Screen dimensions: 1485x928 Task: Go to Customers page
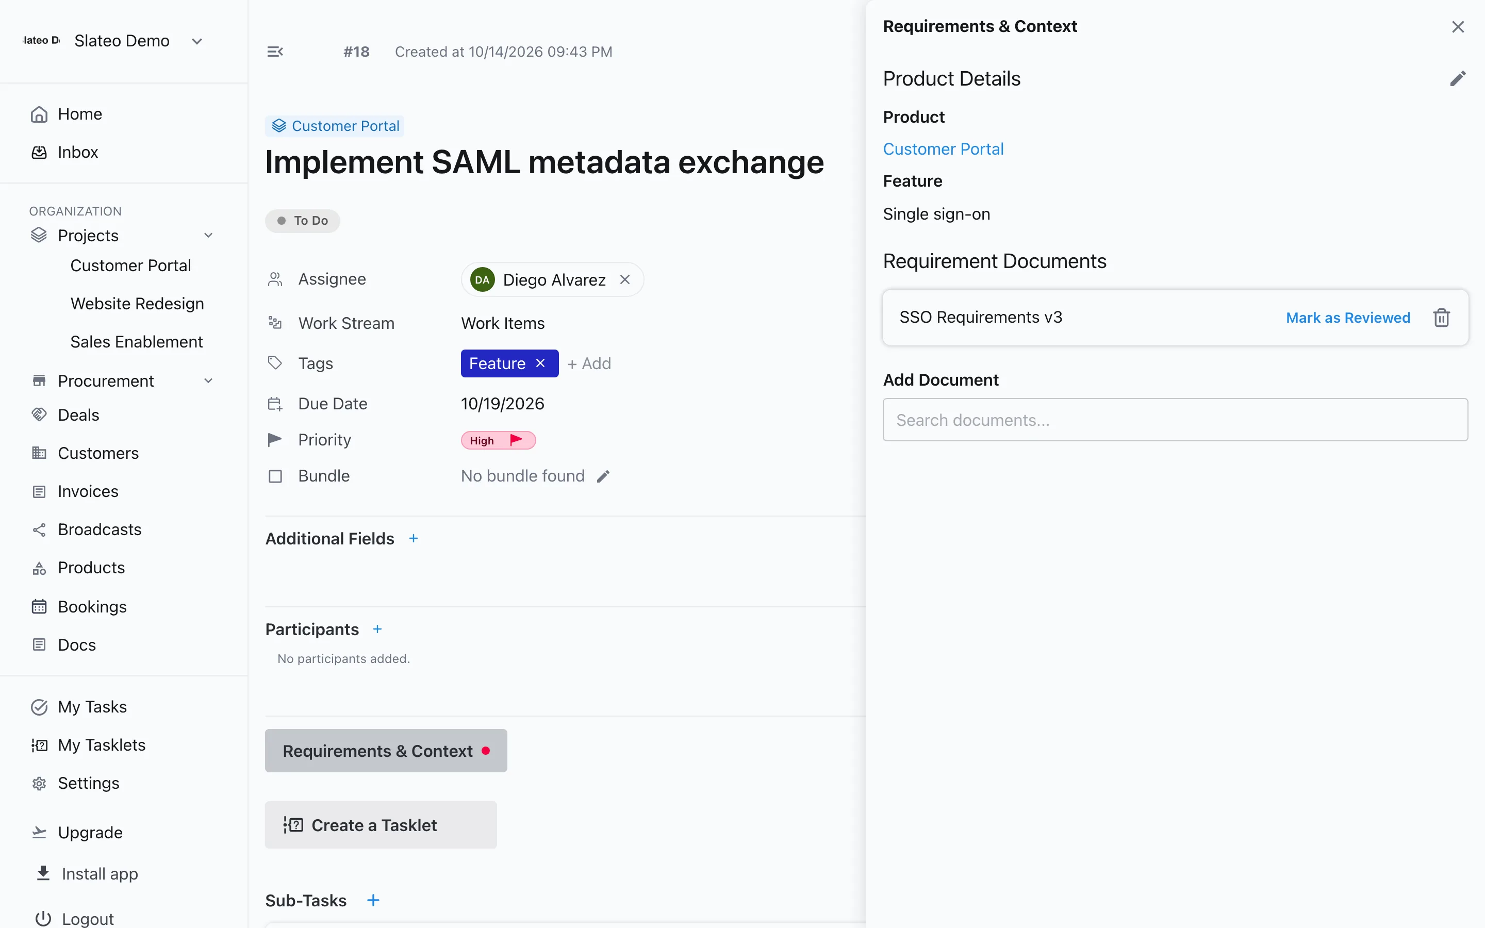click(97, 453)
